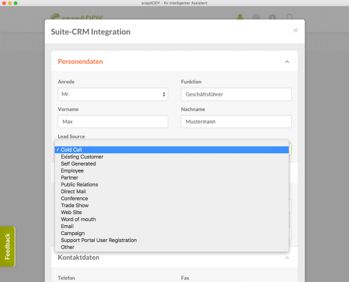
Task: Choose Word of mouth option
Action: (x=172, y=219)
